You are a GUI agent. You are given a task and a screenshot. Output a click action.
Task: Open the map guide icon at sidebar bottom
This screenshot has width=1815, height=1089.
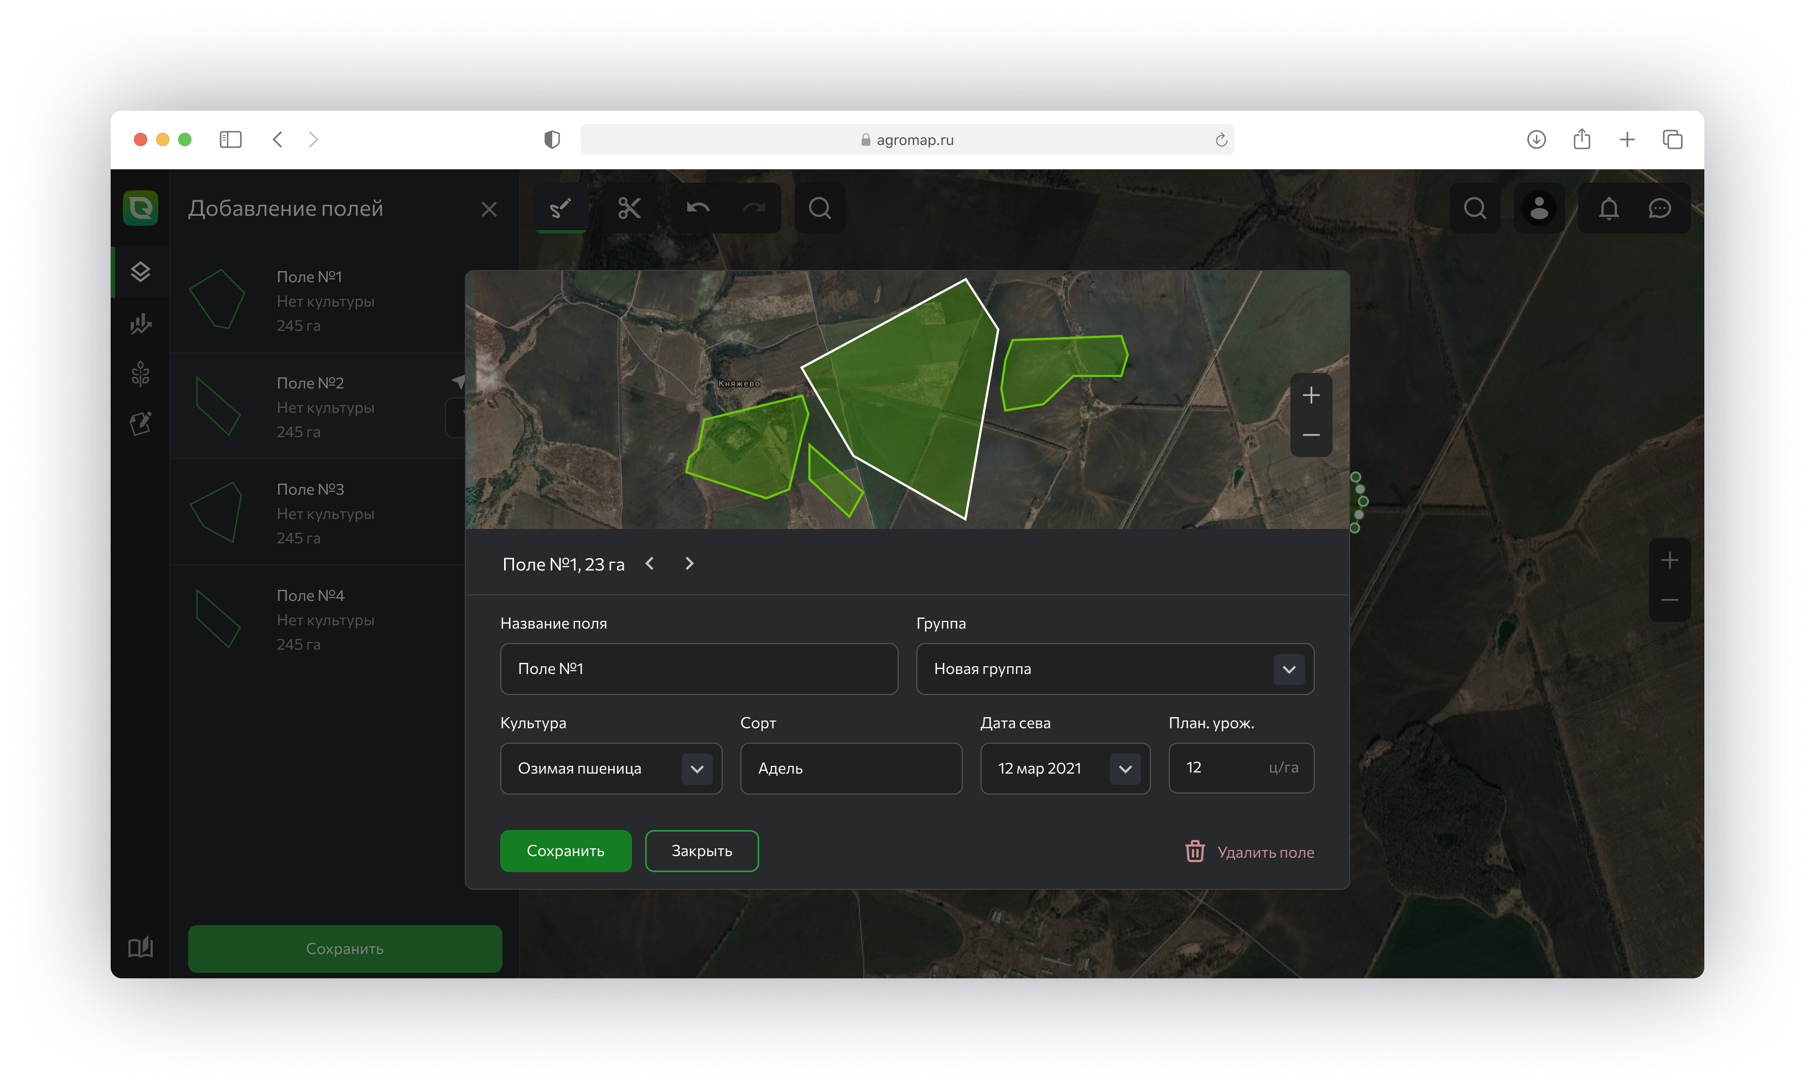coord(140,947)
